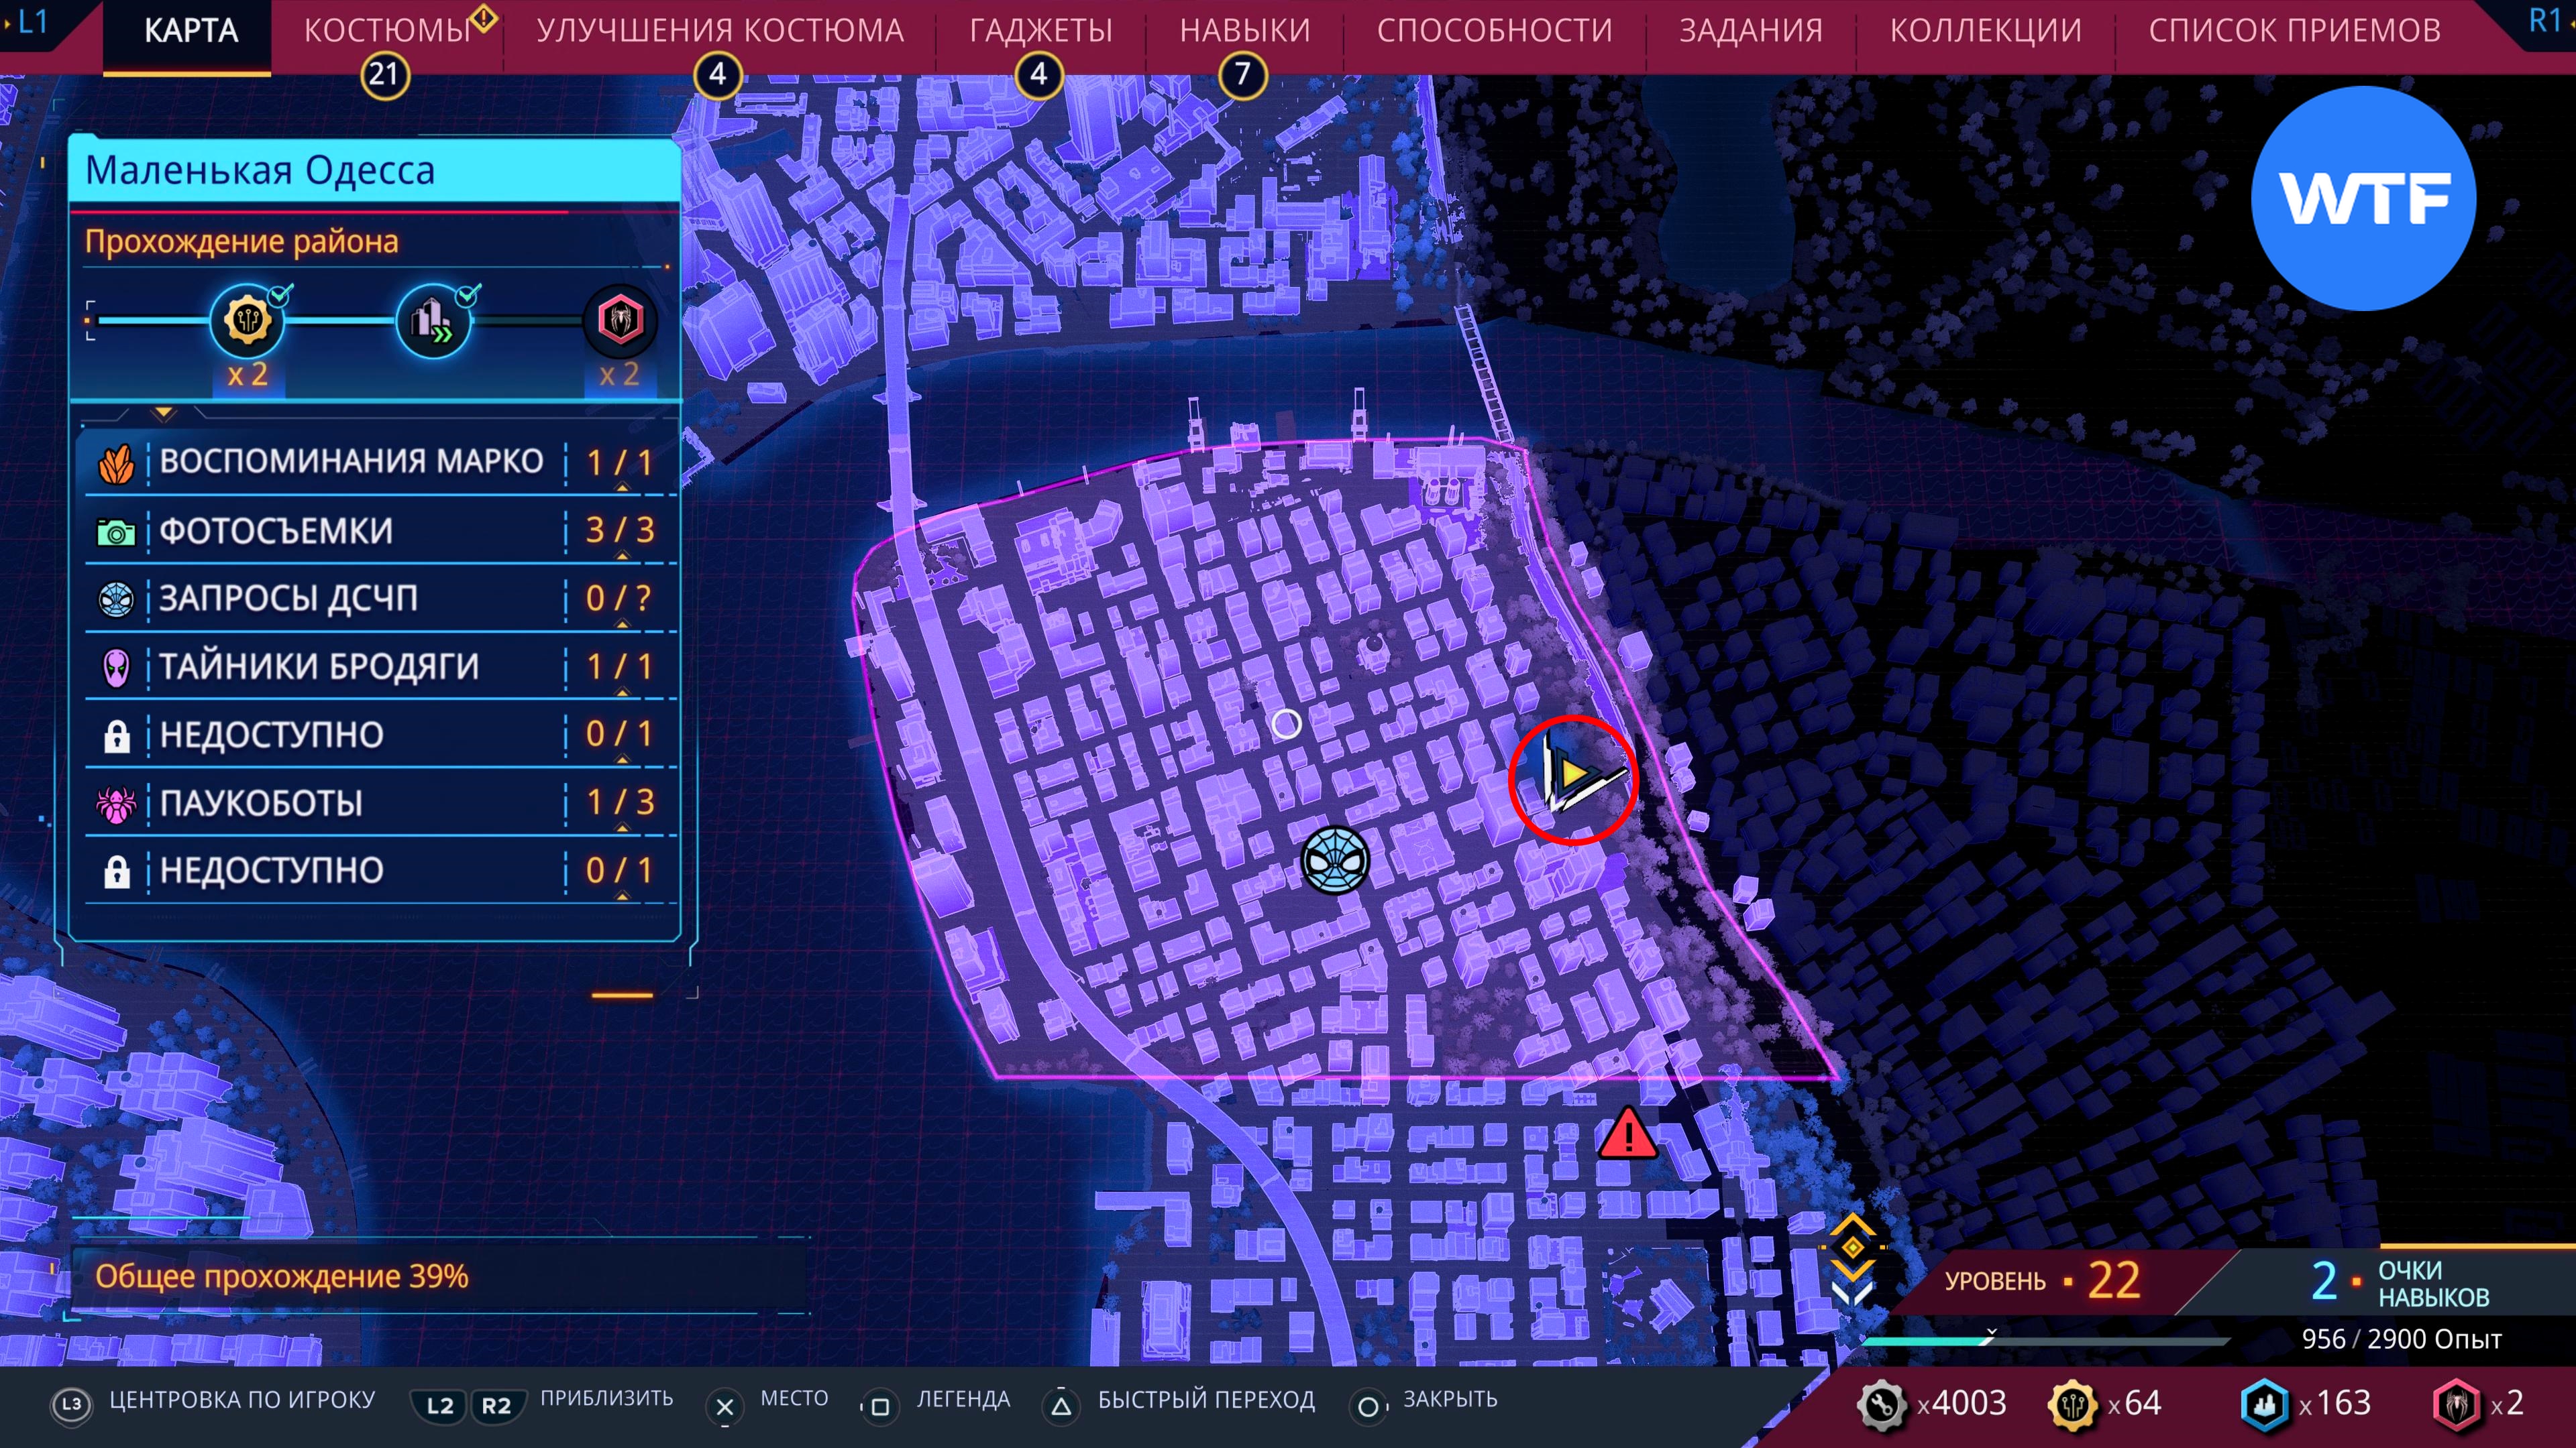This screenshot has width=2576, height=1448.
Task: Select the fast travel buildings reward icon
Action: click(433, 321)
